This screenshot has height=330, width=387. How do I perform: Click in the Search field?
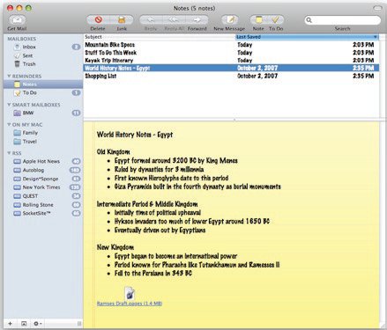343,20
